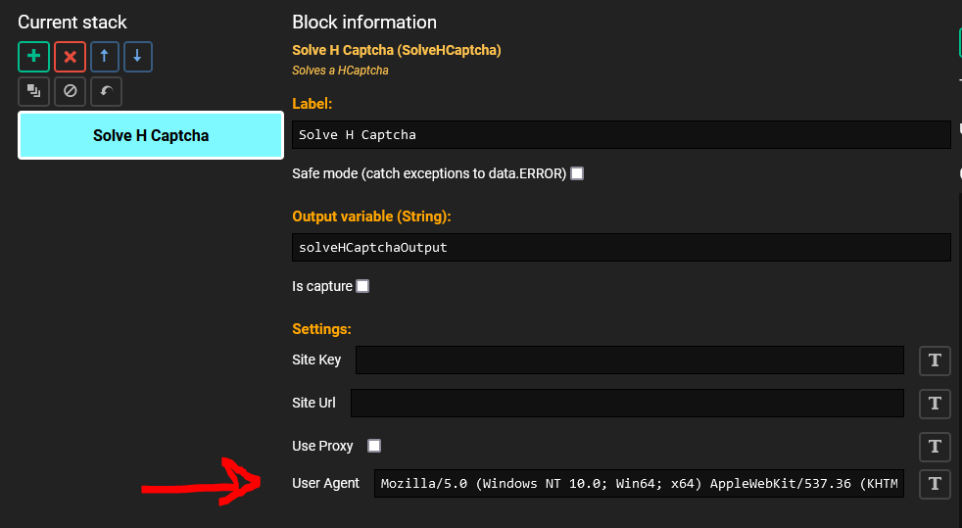Select the Solve H Captcha block in stack
This screenshot has width=962, height=528.
tap(151, 135)
